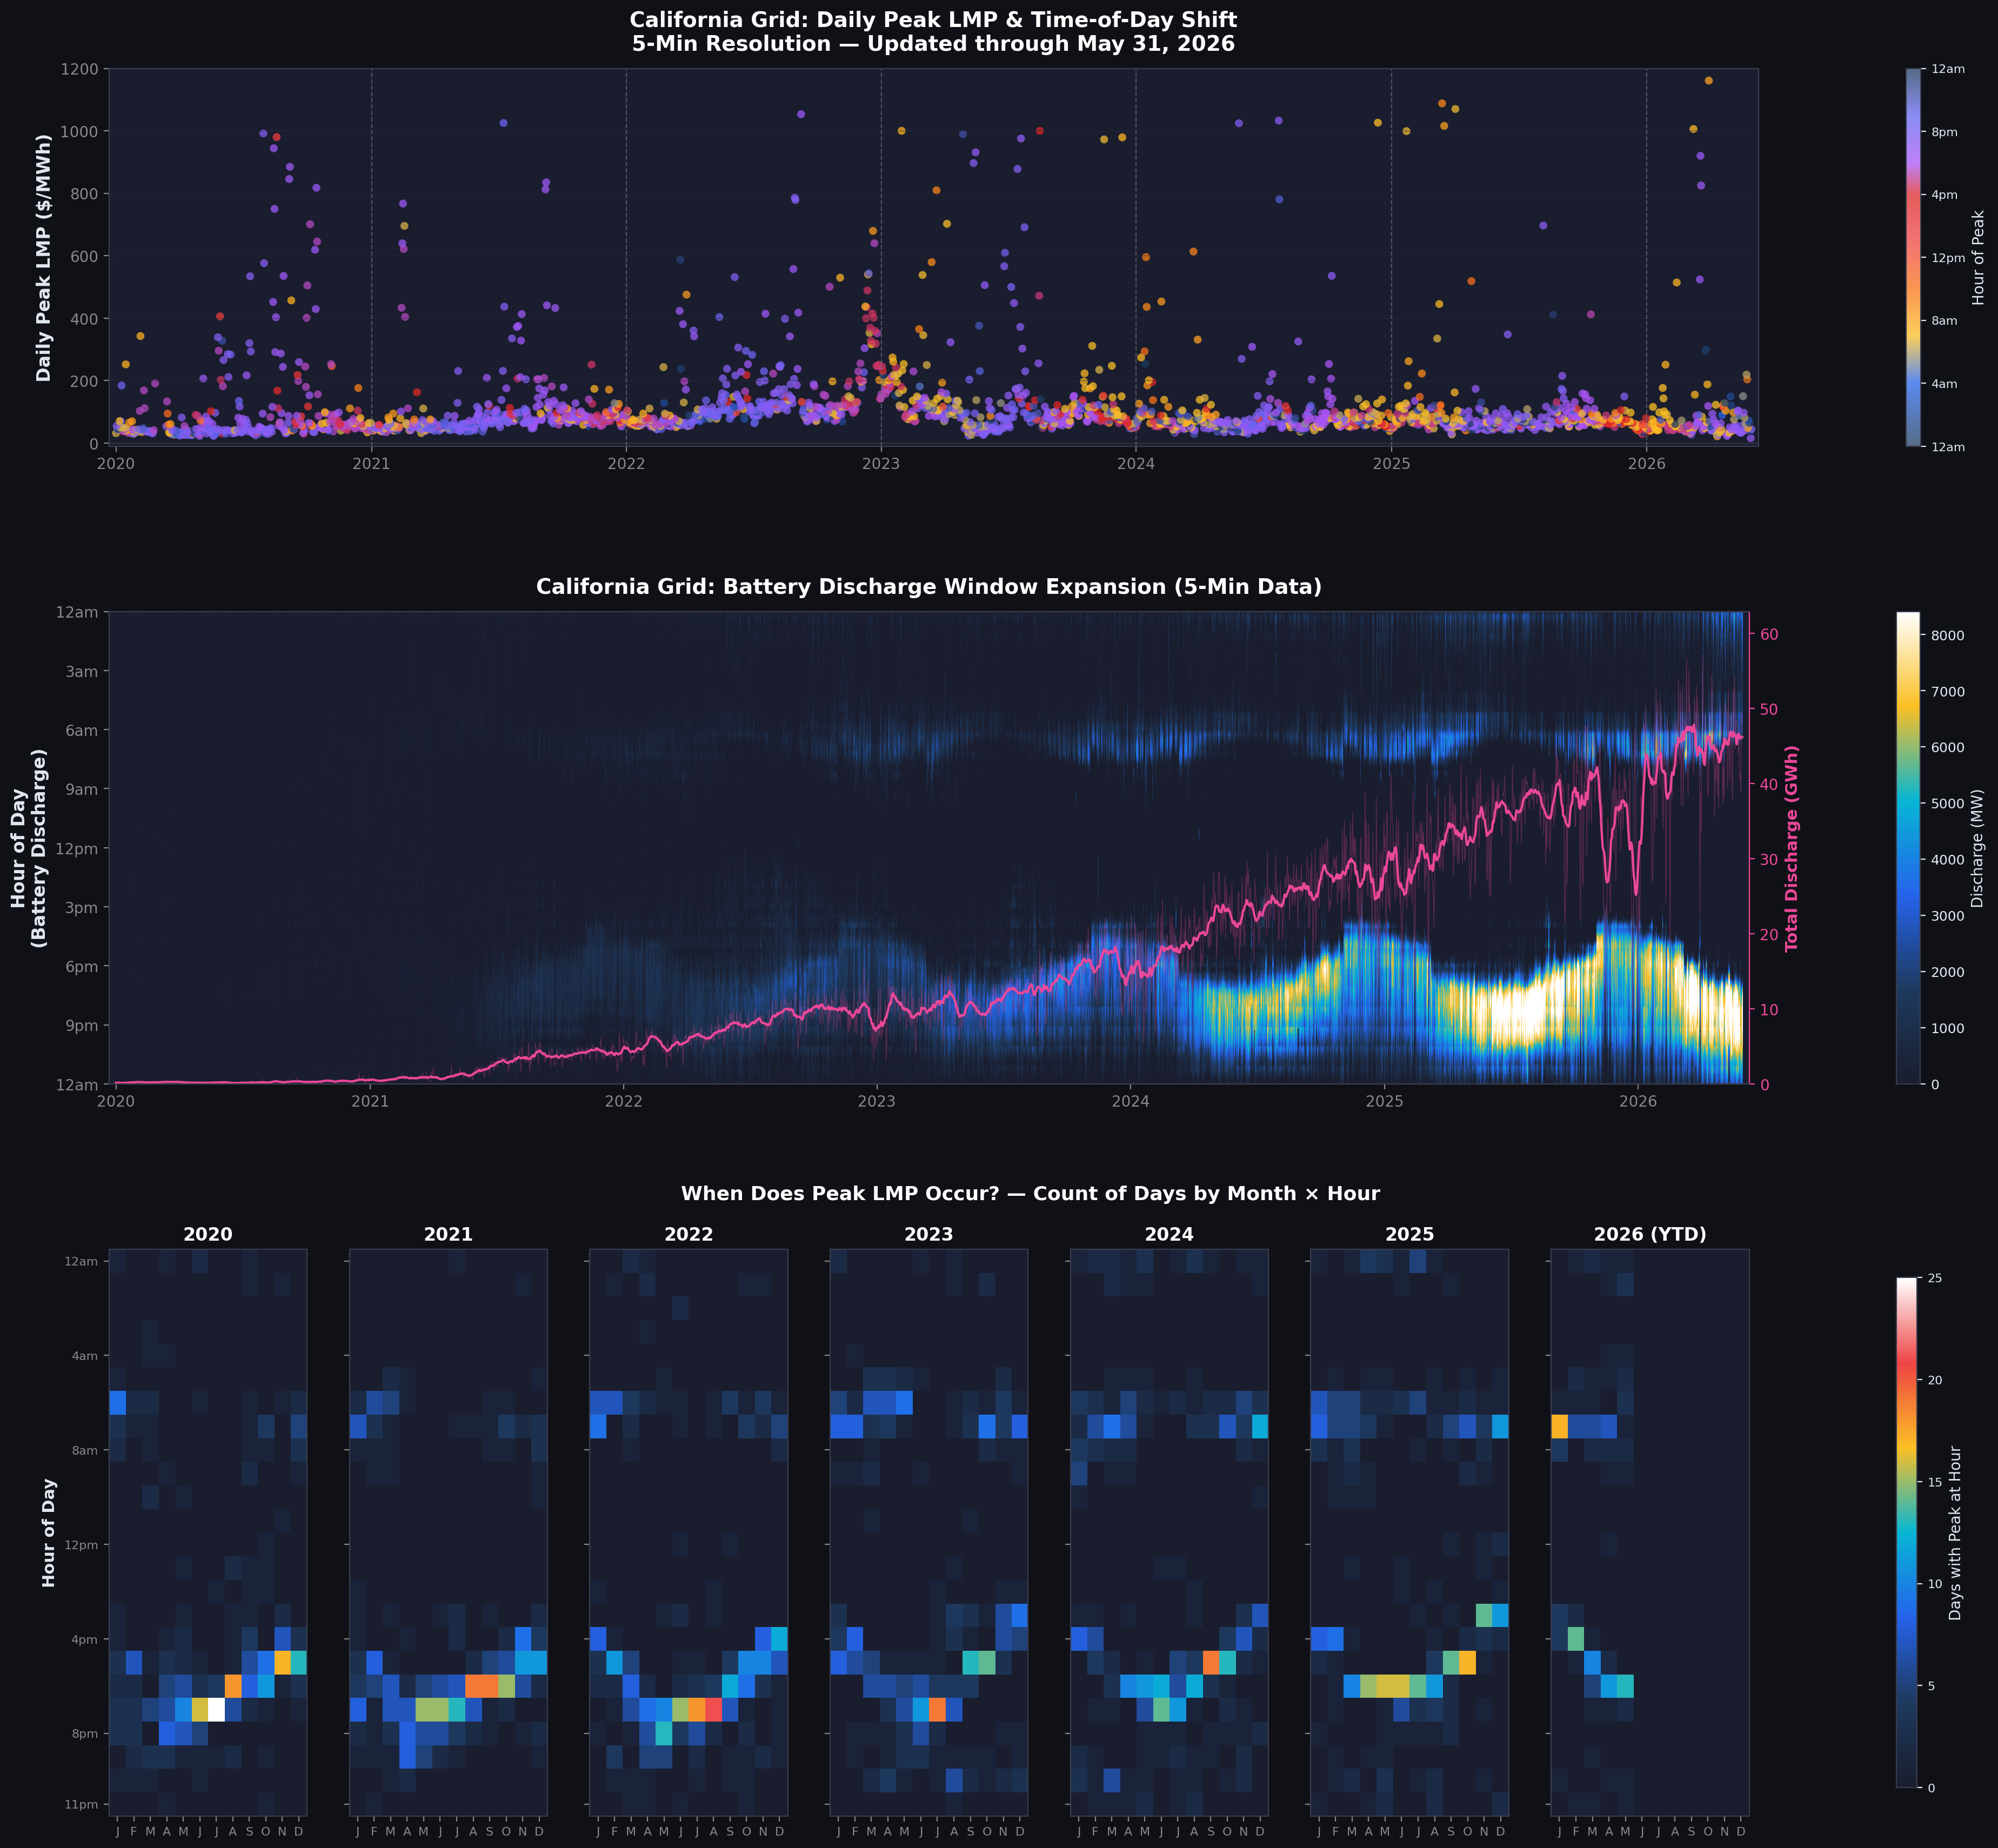Screen dimensions: 1998x1848
Task: Select the D month label under the 2024 heatmap
Action: [x=1260, y=1832]
